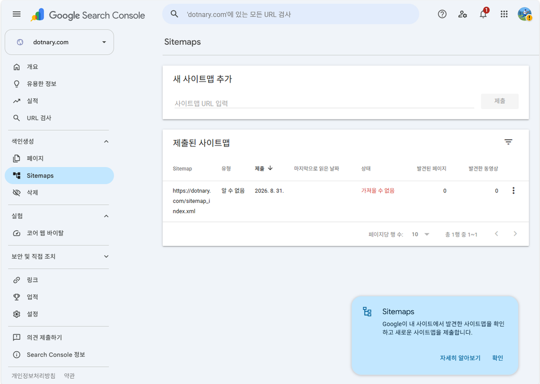
Task: Open the filter icon in 제출된 사이트맵
Action: coord(508,142)
